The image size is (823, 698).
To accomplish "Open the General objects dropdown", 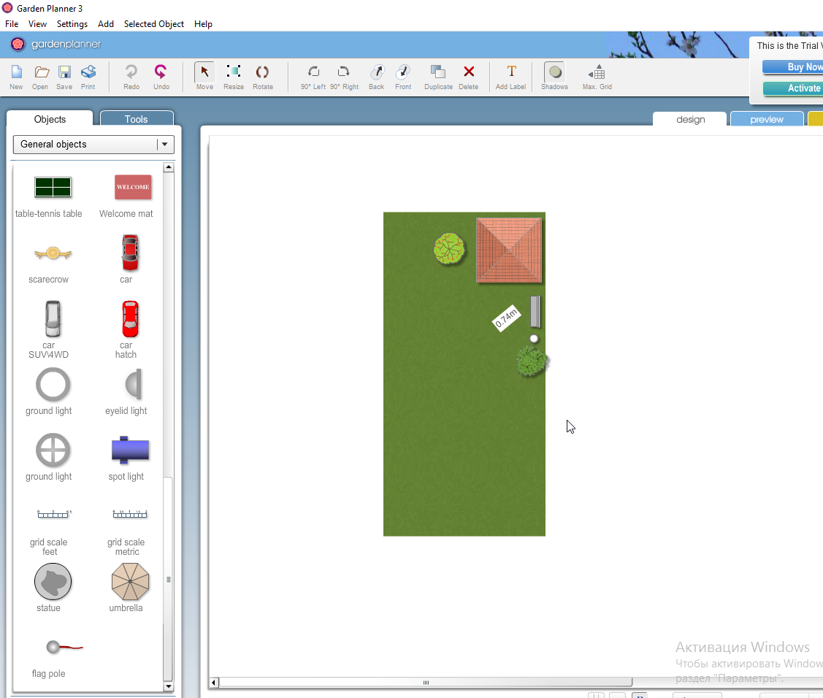I will [x=93, y=145].
